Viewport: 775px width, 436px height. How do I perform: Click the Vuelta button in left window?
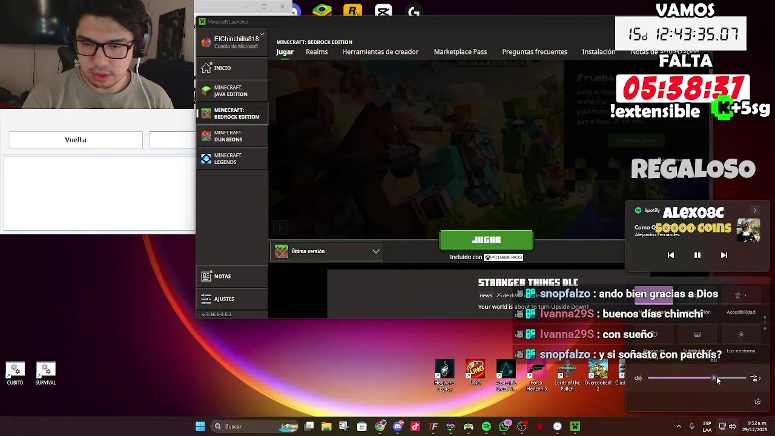[76, 140]
